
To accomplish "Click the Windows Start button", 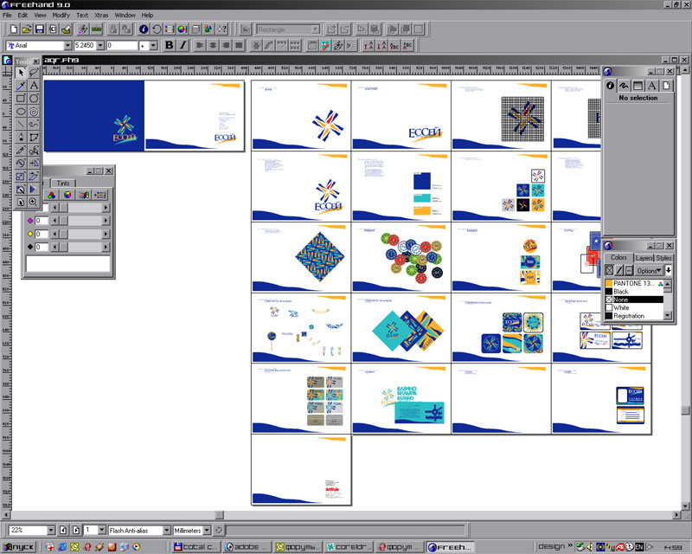I will coord(18,547).
